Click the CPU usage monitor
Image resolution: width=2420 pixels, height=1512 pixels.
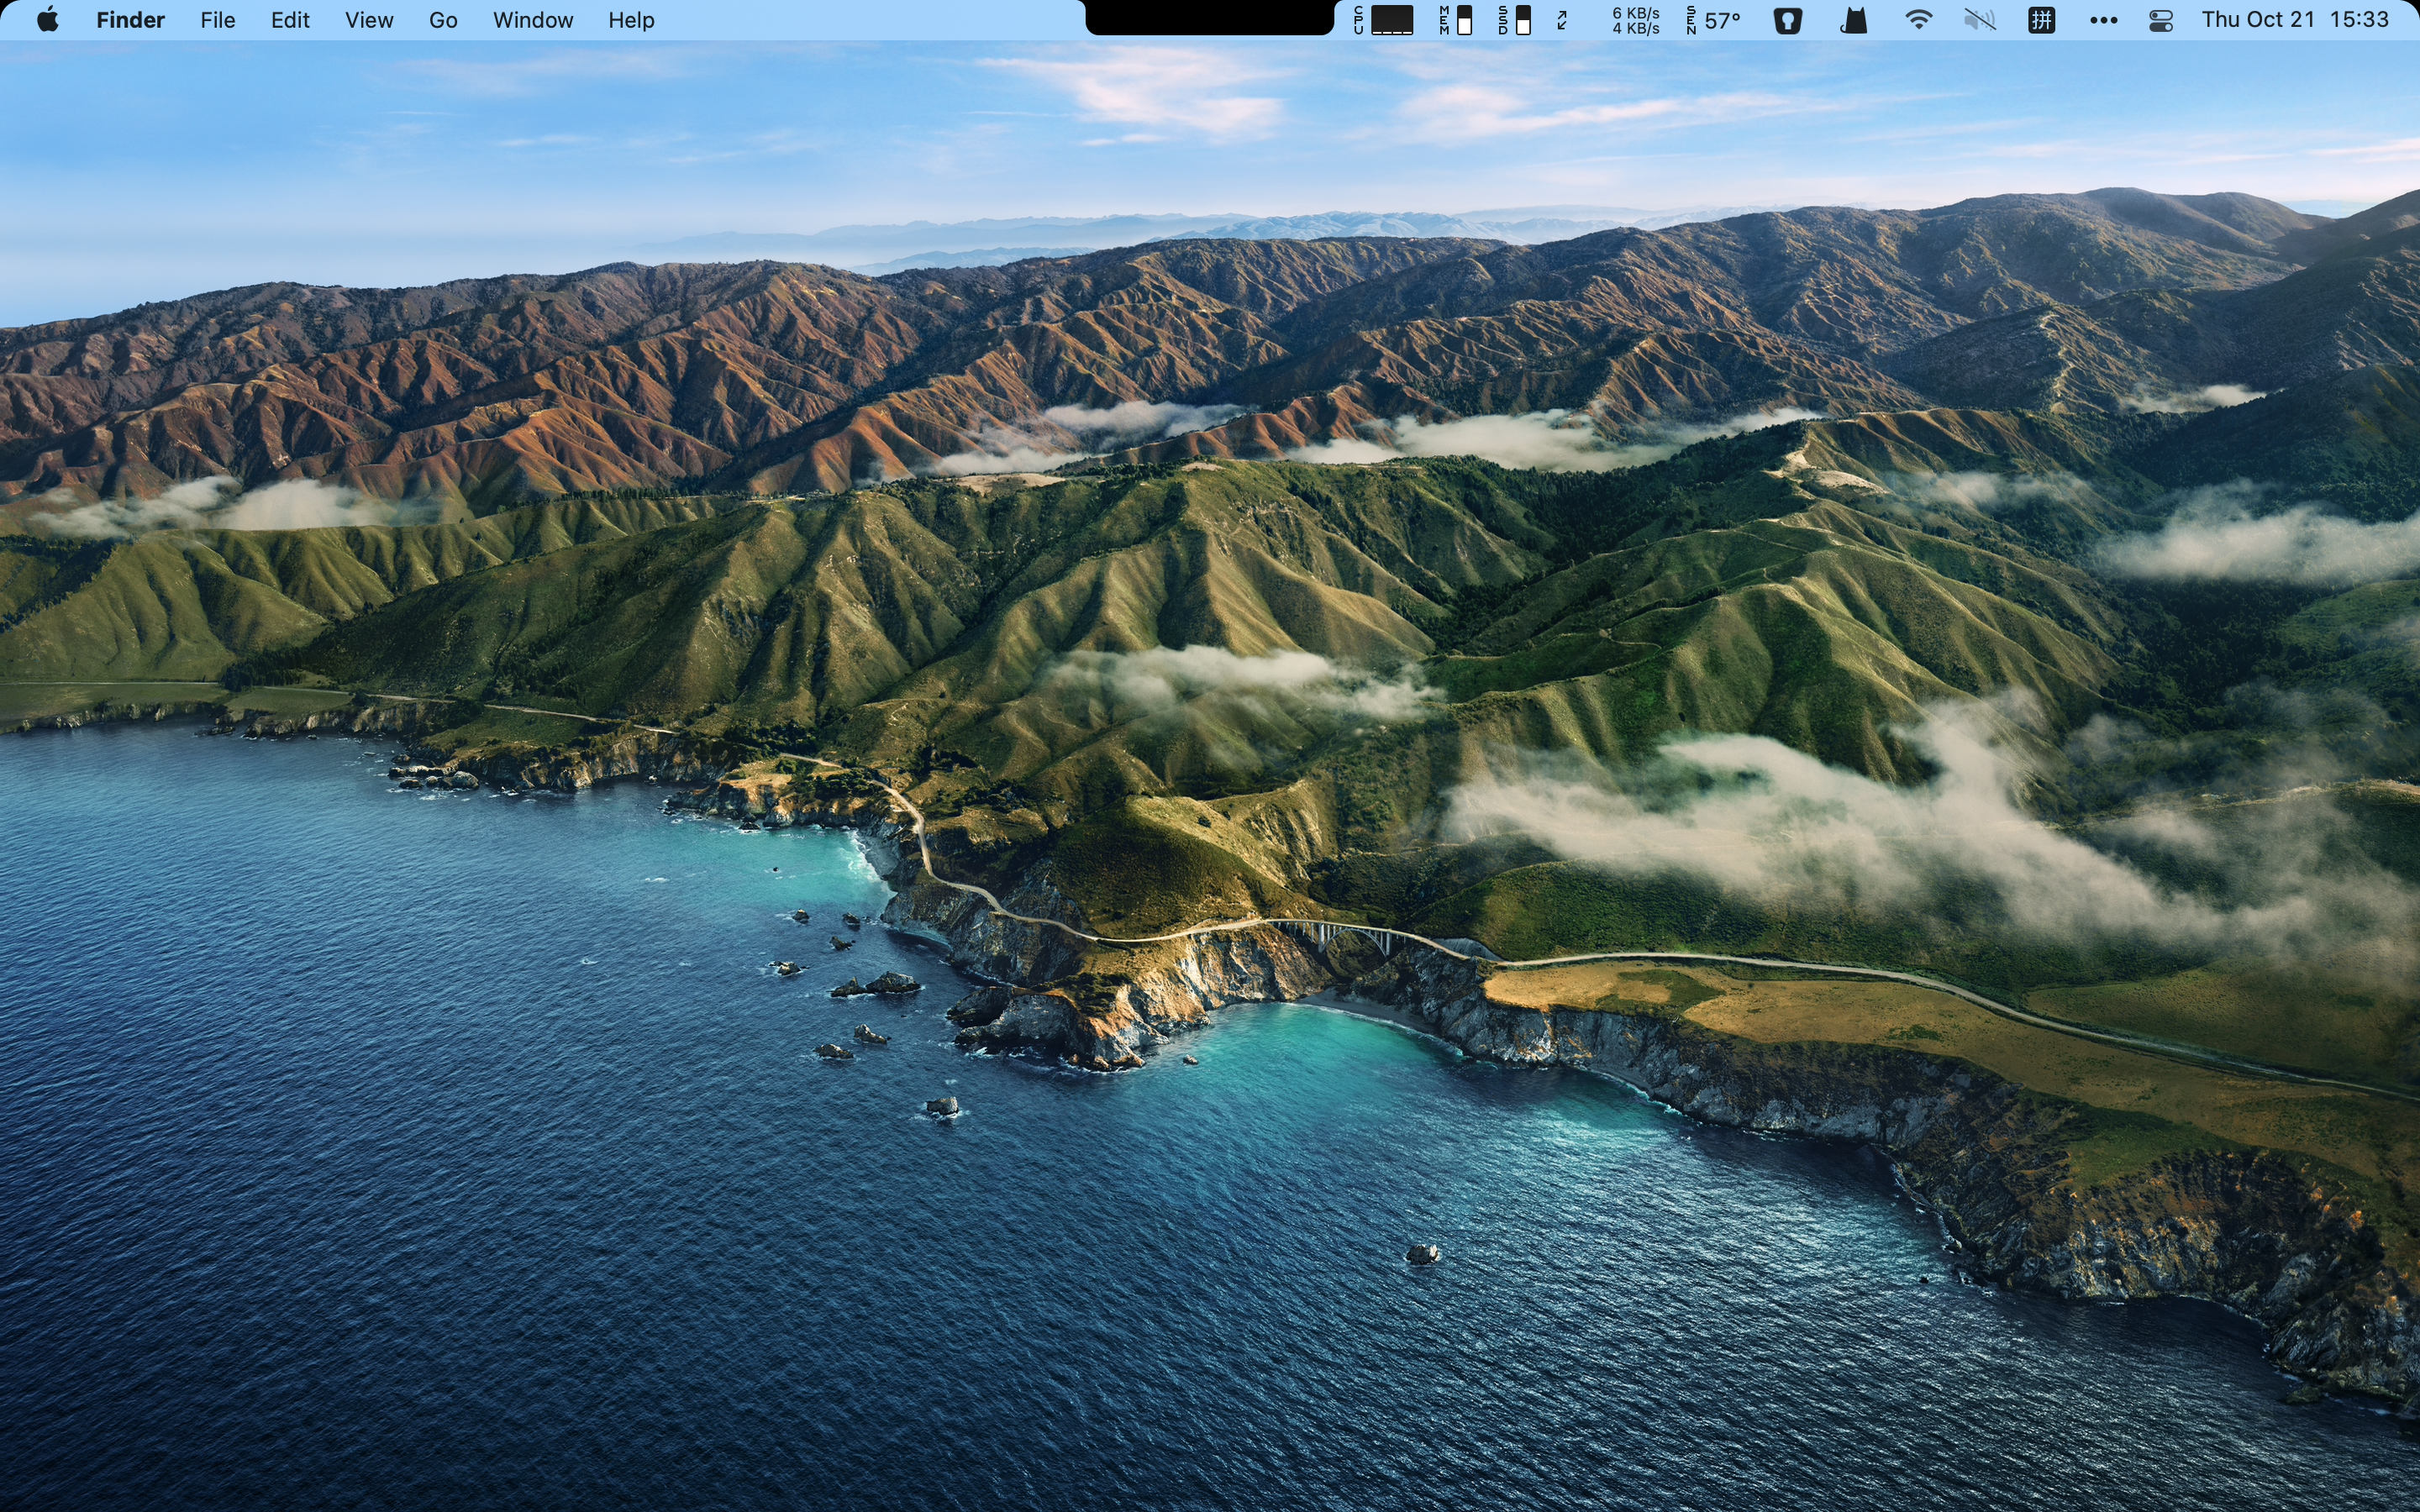tap(1383, 20)
